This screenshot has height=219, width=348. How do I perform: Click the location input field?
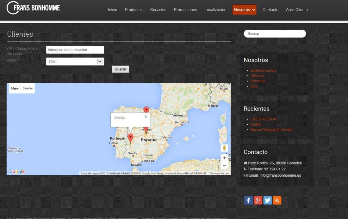coord(75,50)
